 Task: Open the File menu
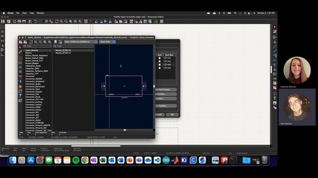(18, 13)
